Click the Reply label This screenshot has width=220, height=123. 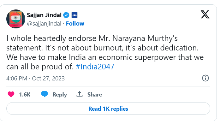click(60, 95)
